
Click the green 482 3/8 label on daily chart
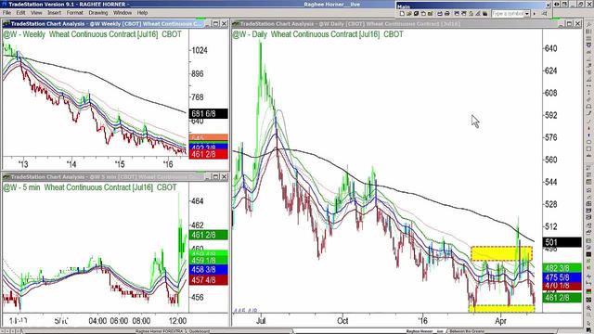[562, 268]
